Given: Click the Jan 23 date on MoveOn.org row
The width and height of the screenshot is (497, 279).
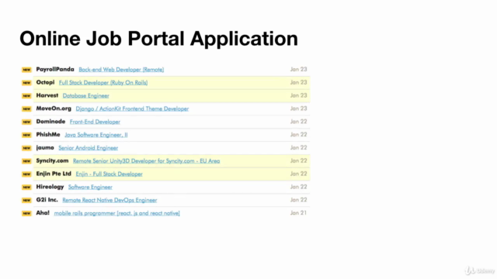Looking at the screenshot, I should tap(298, 108).
